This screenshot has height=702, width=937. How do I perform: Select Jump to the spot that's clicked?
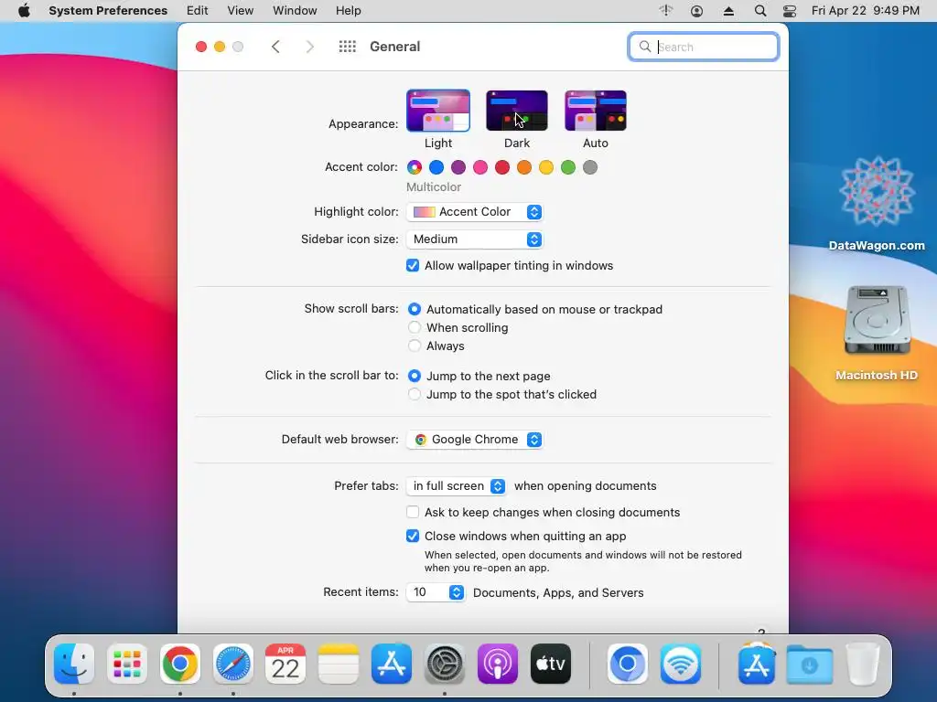pos(415,395)
